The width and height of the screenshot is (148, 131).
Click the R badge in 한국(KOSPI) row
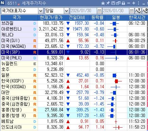coord(35,81)
